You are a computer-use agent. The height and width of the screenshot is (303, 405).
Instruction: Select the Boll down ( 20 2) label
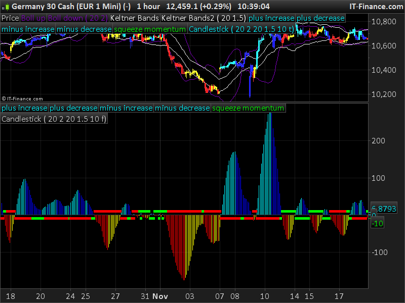[x=78, y=18]
